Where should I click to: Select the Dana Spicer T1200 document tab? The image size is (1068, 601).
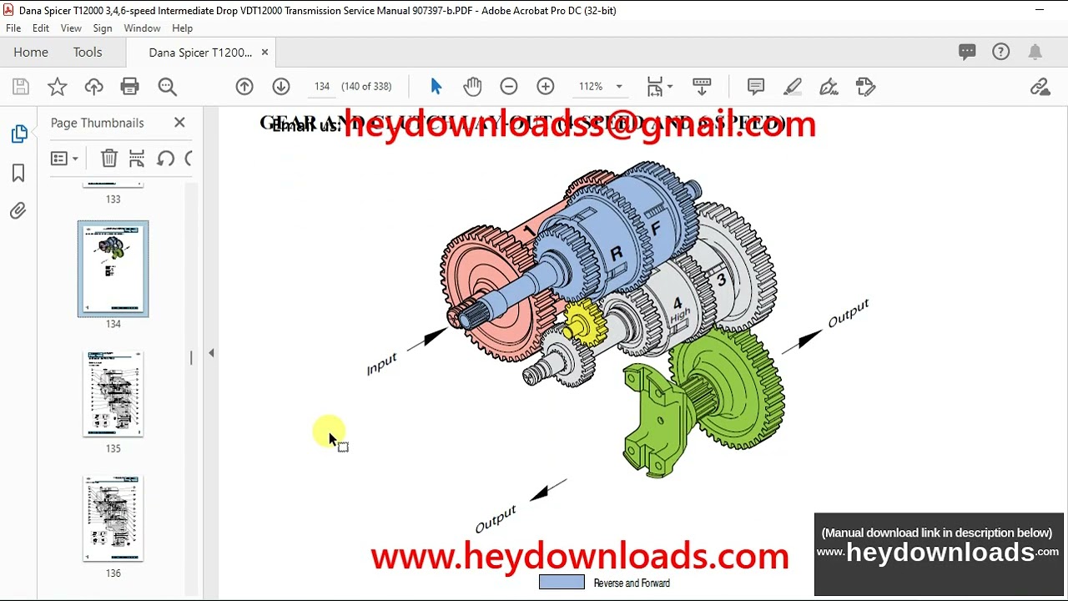point(200,53)
